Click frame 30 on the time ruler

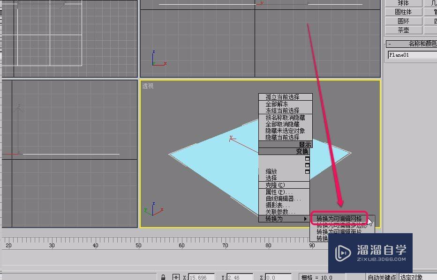(x=52, y=245)
